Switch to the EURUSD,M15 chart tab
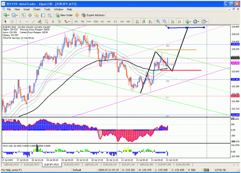241x173 pixels. pos(32,165)
